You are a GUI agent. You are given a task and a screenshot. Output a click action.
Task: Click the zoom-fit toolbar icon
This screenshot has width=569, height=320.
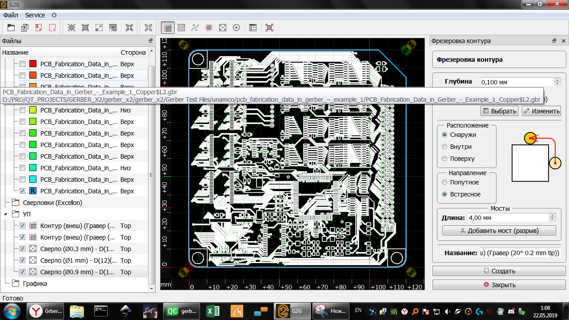(71, 28)
